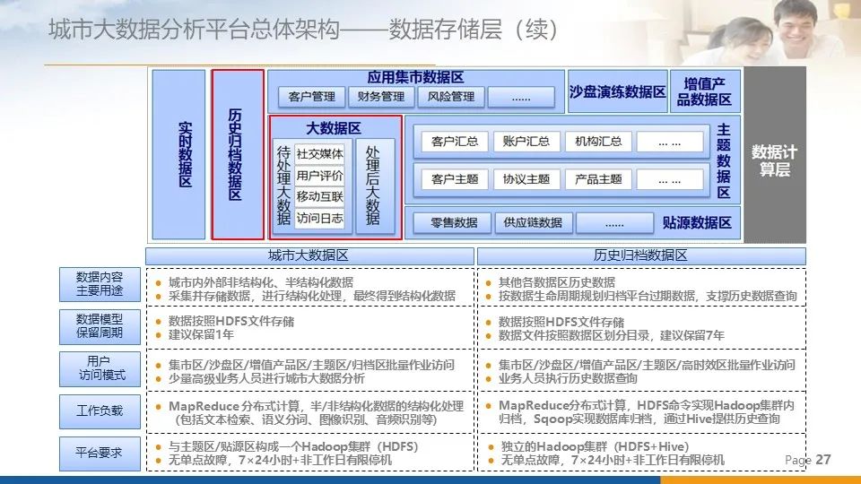The height and width of the screenshot is (484, 861).
Task: Select the 客户主题 box
Action: (x=455, y=179)
